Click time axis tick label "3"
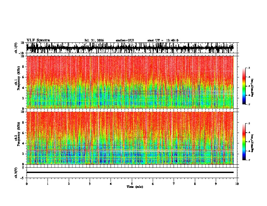 point(90,184)
